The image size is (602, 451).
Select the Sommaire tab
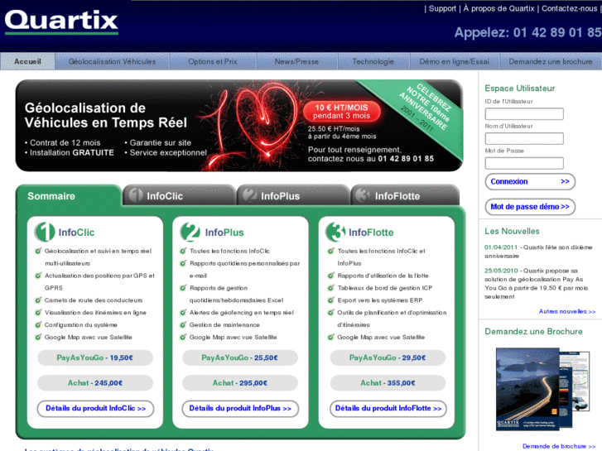pos(69,196)
